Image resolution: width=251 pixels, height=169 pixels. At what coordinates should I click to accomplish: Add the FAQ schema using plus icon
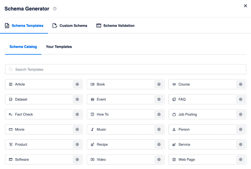241,99
